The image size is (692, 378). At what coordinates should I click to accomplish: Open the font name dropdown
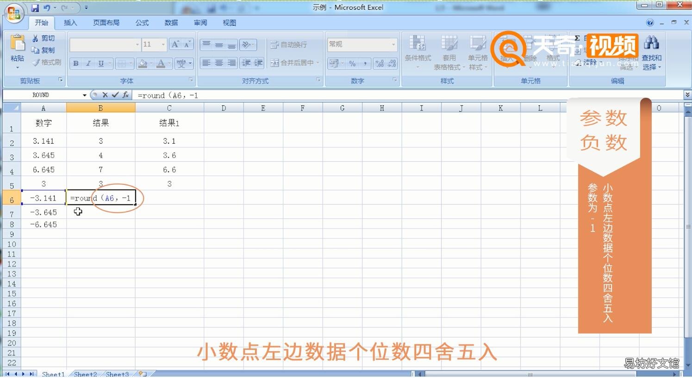click(137, 44)
